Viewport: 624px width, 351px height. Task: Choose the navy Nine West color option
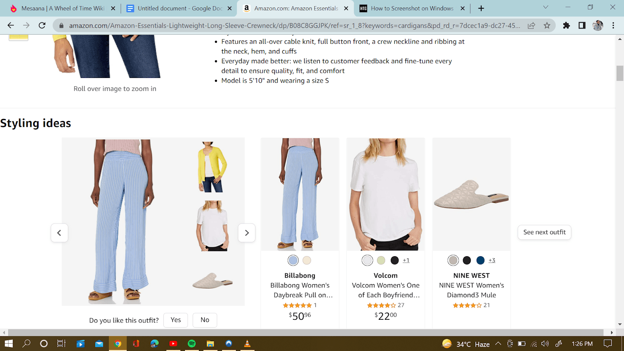click(480, 260)
